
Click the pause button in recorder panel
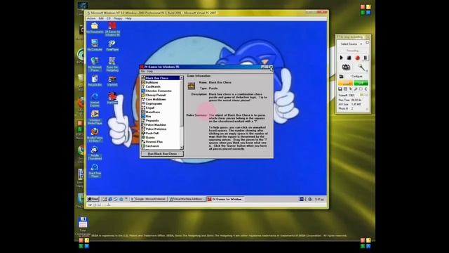365,58
